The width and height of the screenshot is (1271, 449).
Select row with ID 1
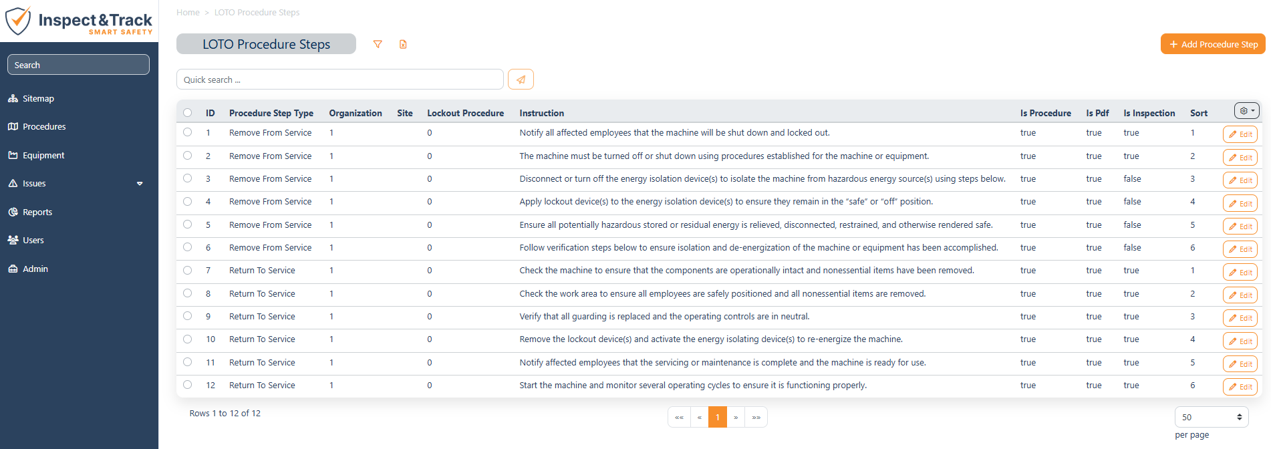coord(187,132)
